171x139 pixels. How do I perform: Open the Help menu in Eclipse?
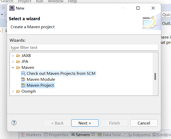point(72,1)
